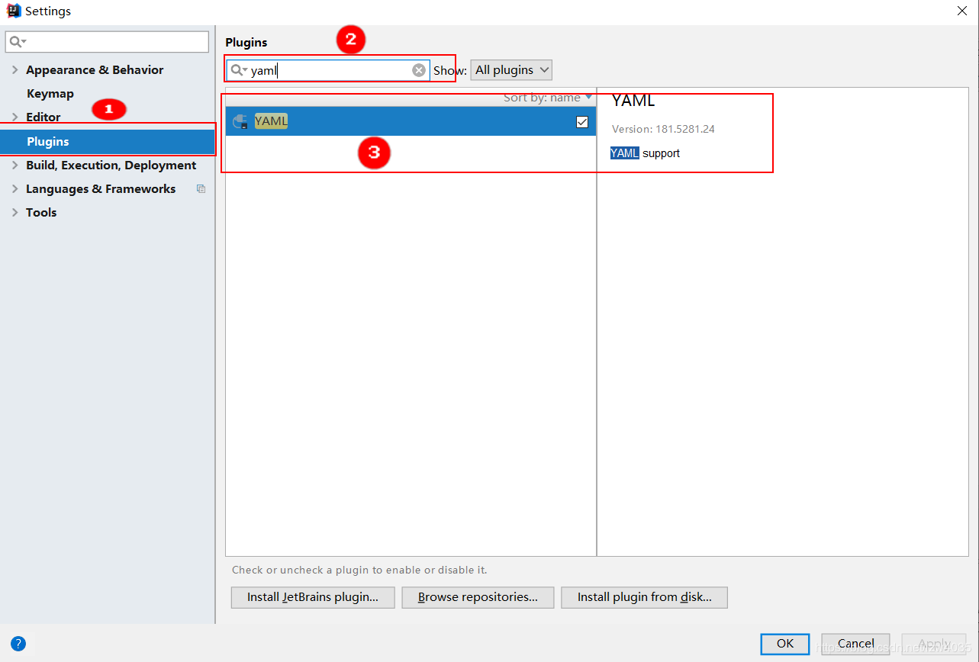Select the Editor settings category
This screenshot has width=979, height=662.
click(x=43, y=117)
